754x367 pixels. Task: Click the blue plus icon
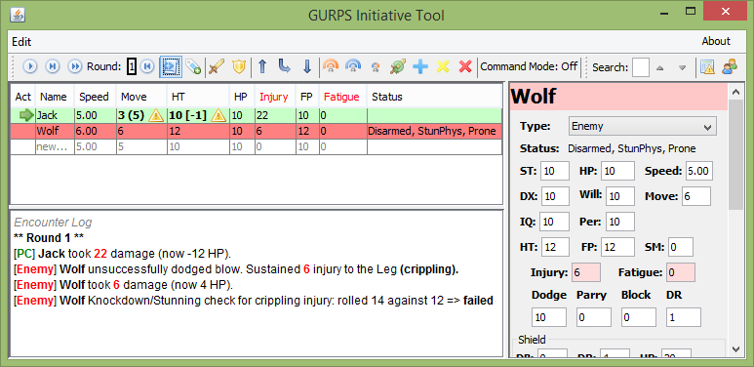420,66
